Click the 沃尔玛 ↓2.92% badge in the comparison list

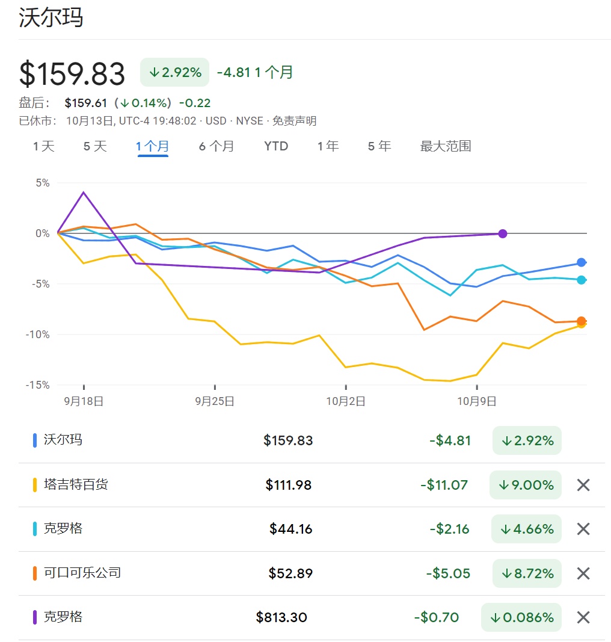527,440
